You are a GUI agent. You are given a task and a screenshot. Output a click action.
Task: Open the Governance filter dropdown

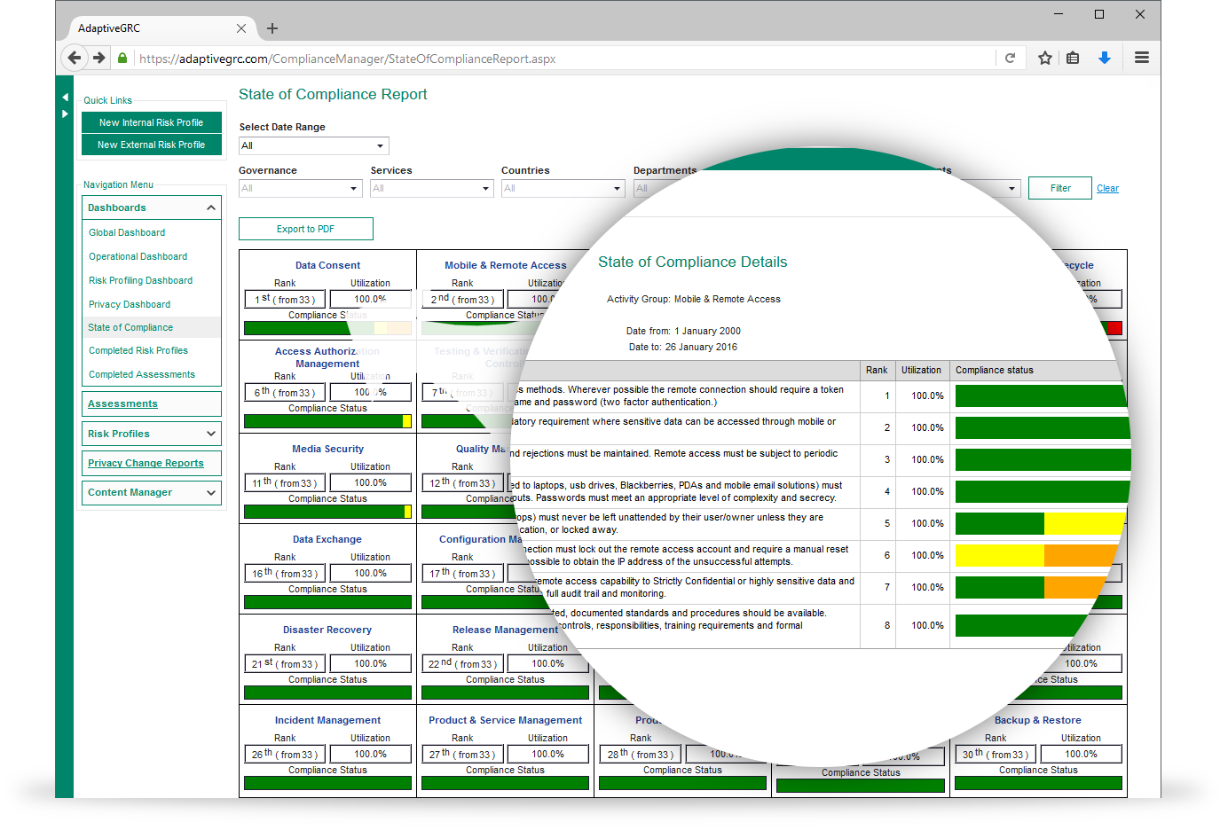click(301, 188)
